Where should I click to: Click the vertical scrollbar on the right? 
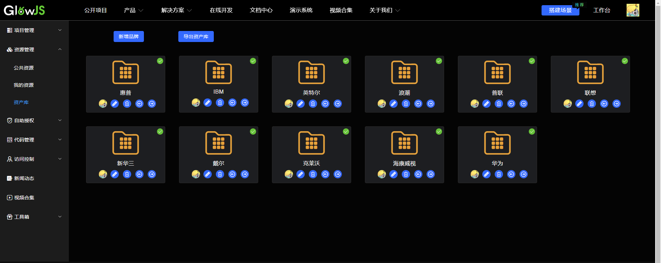(658, 131)
